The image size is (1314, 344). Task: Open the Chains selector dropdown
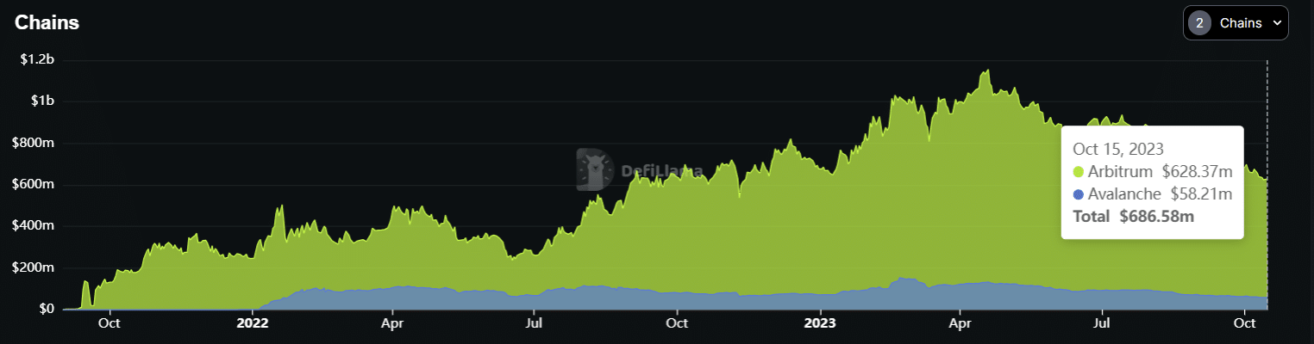click(1236, 23)
